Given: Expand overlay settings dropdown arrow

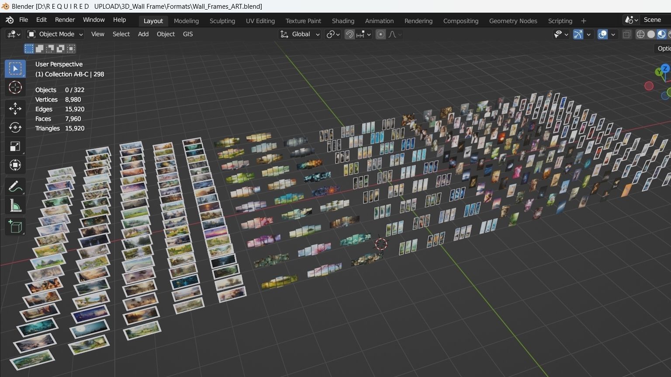Looking at the screenshot, I should pyautogui.click(x=613, y=34).
